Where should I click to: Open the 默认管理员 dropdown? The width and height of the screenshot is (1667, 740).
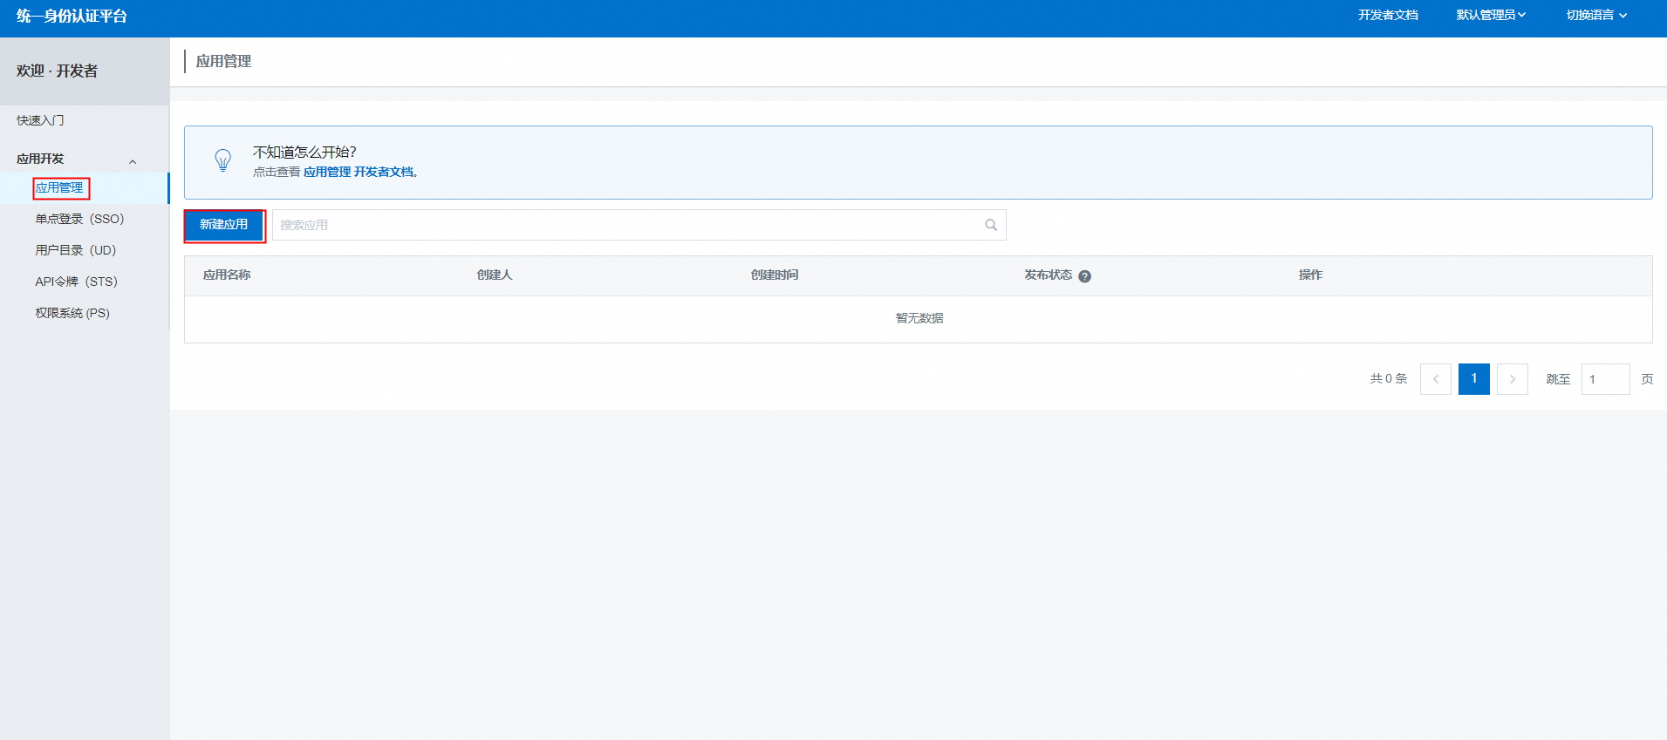(1490, 16)
